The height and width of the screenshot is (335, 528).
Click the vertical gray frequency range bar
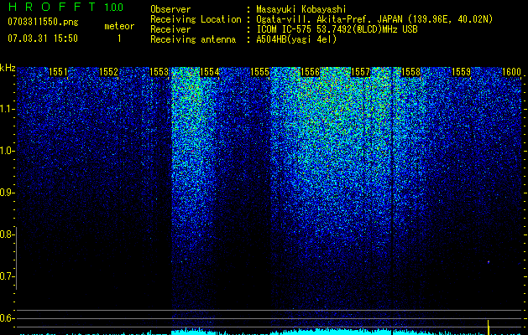[x=17, y=258]
